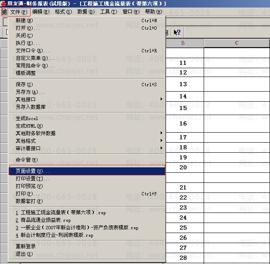Open 自定义菜单(D)... entry

(x=87, y=58)
